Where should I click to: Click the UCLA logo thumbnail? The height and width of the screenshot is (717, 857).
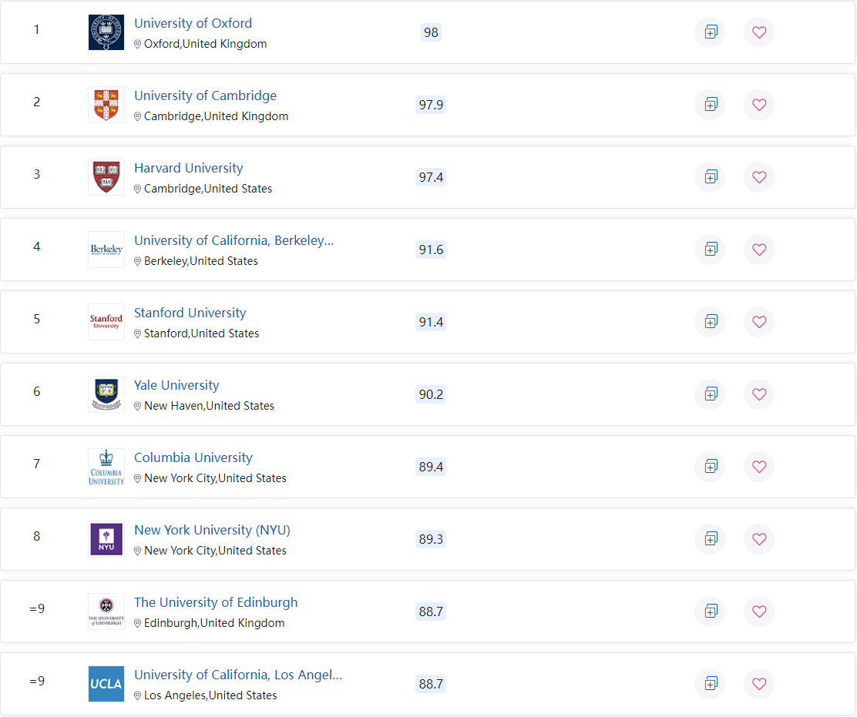(106, 684)
